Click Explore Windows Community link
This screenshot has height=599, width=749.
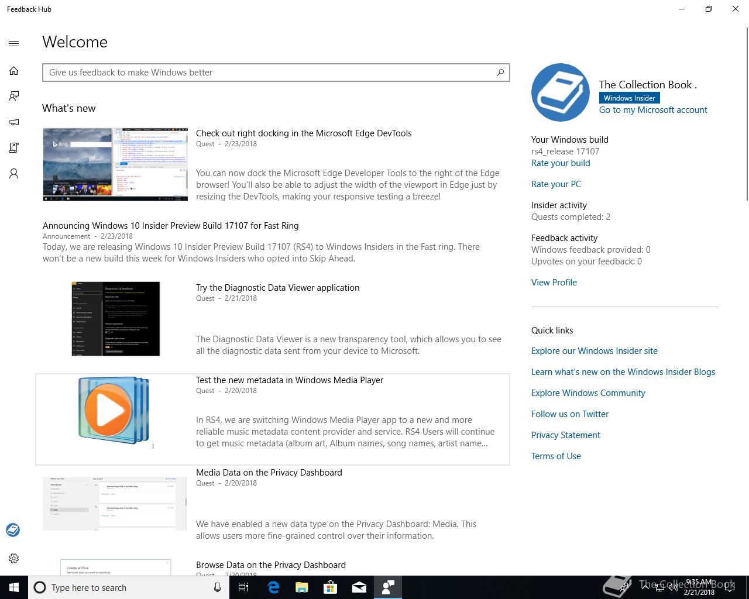(588, 393)
